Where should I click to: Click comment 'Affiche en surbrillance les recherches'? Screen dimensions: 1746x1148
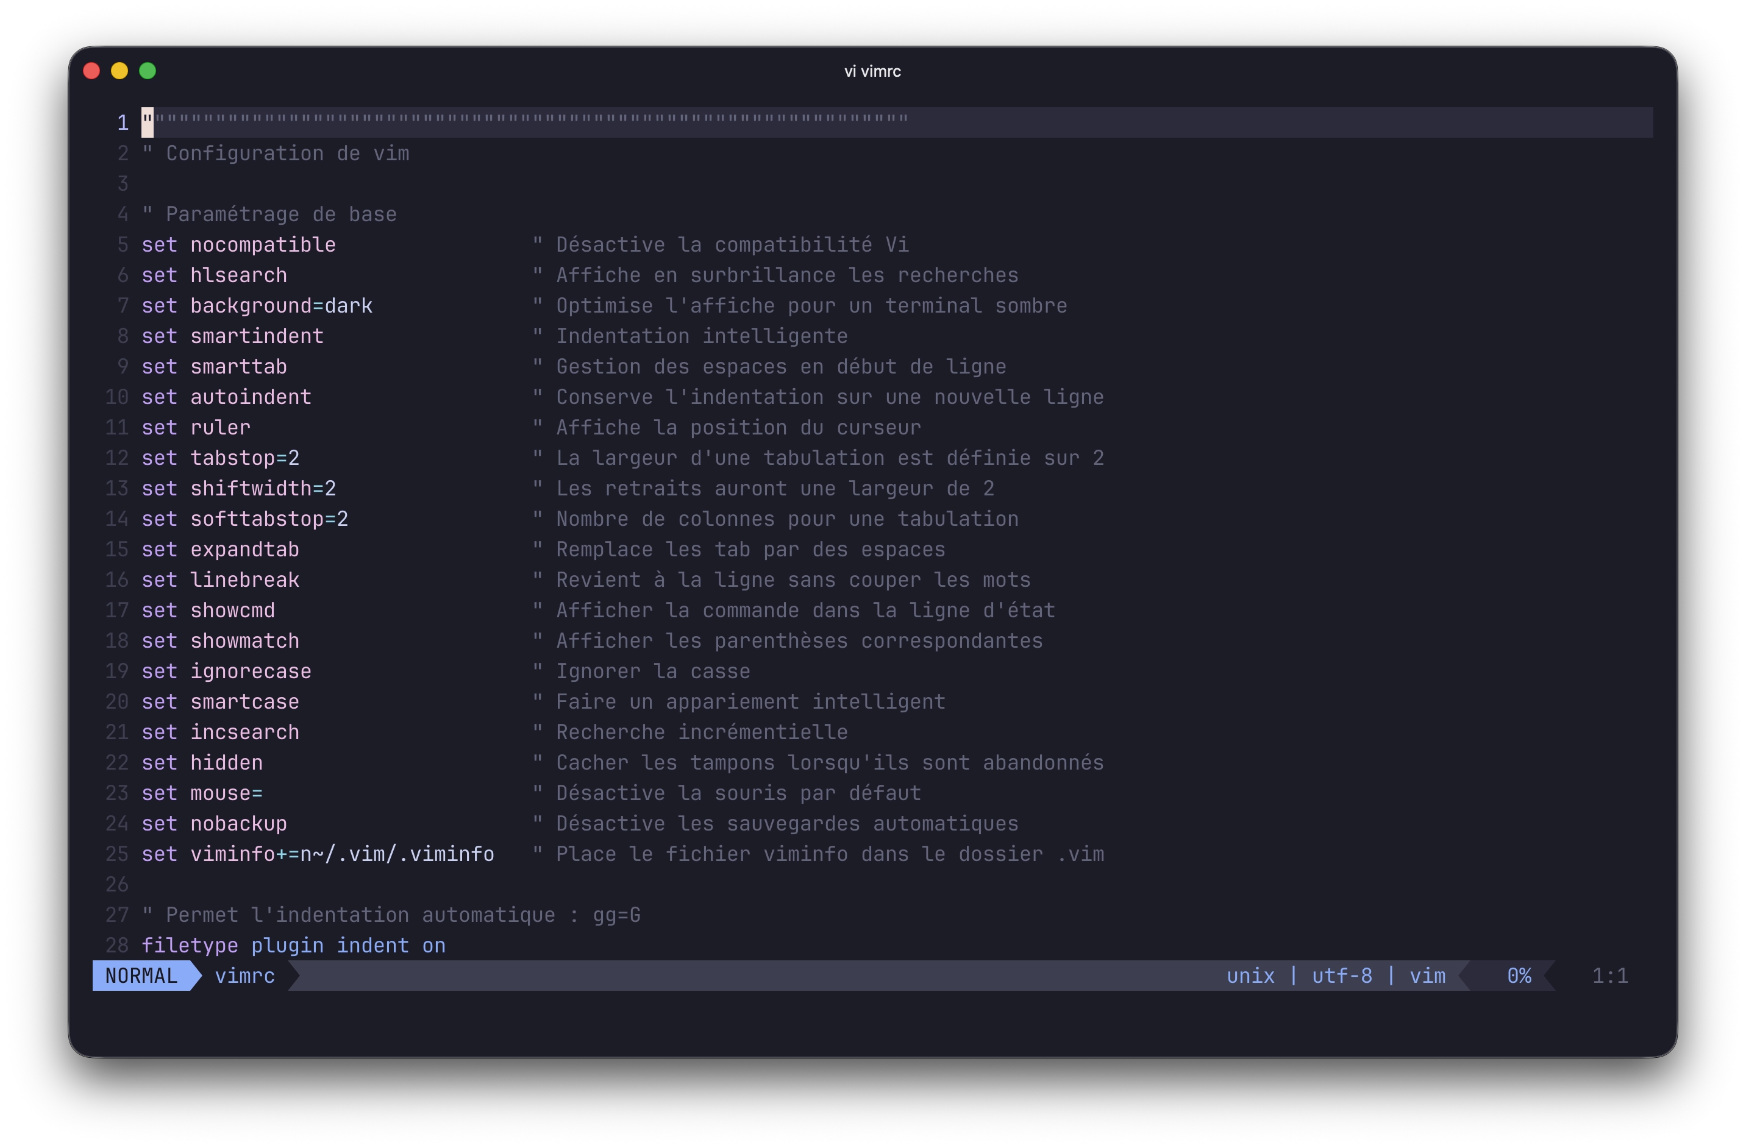pyautogui.click(x=787, y=275)
